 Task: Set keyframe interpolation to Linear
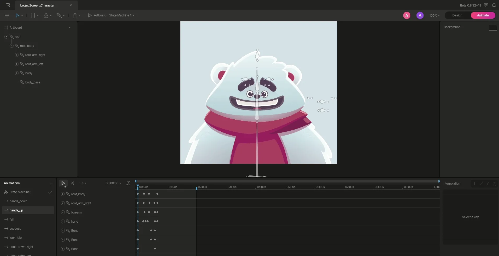[x=481, y=184]
